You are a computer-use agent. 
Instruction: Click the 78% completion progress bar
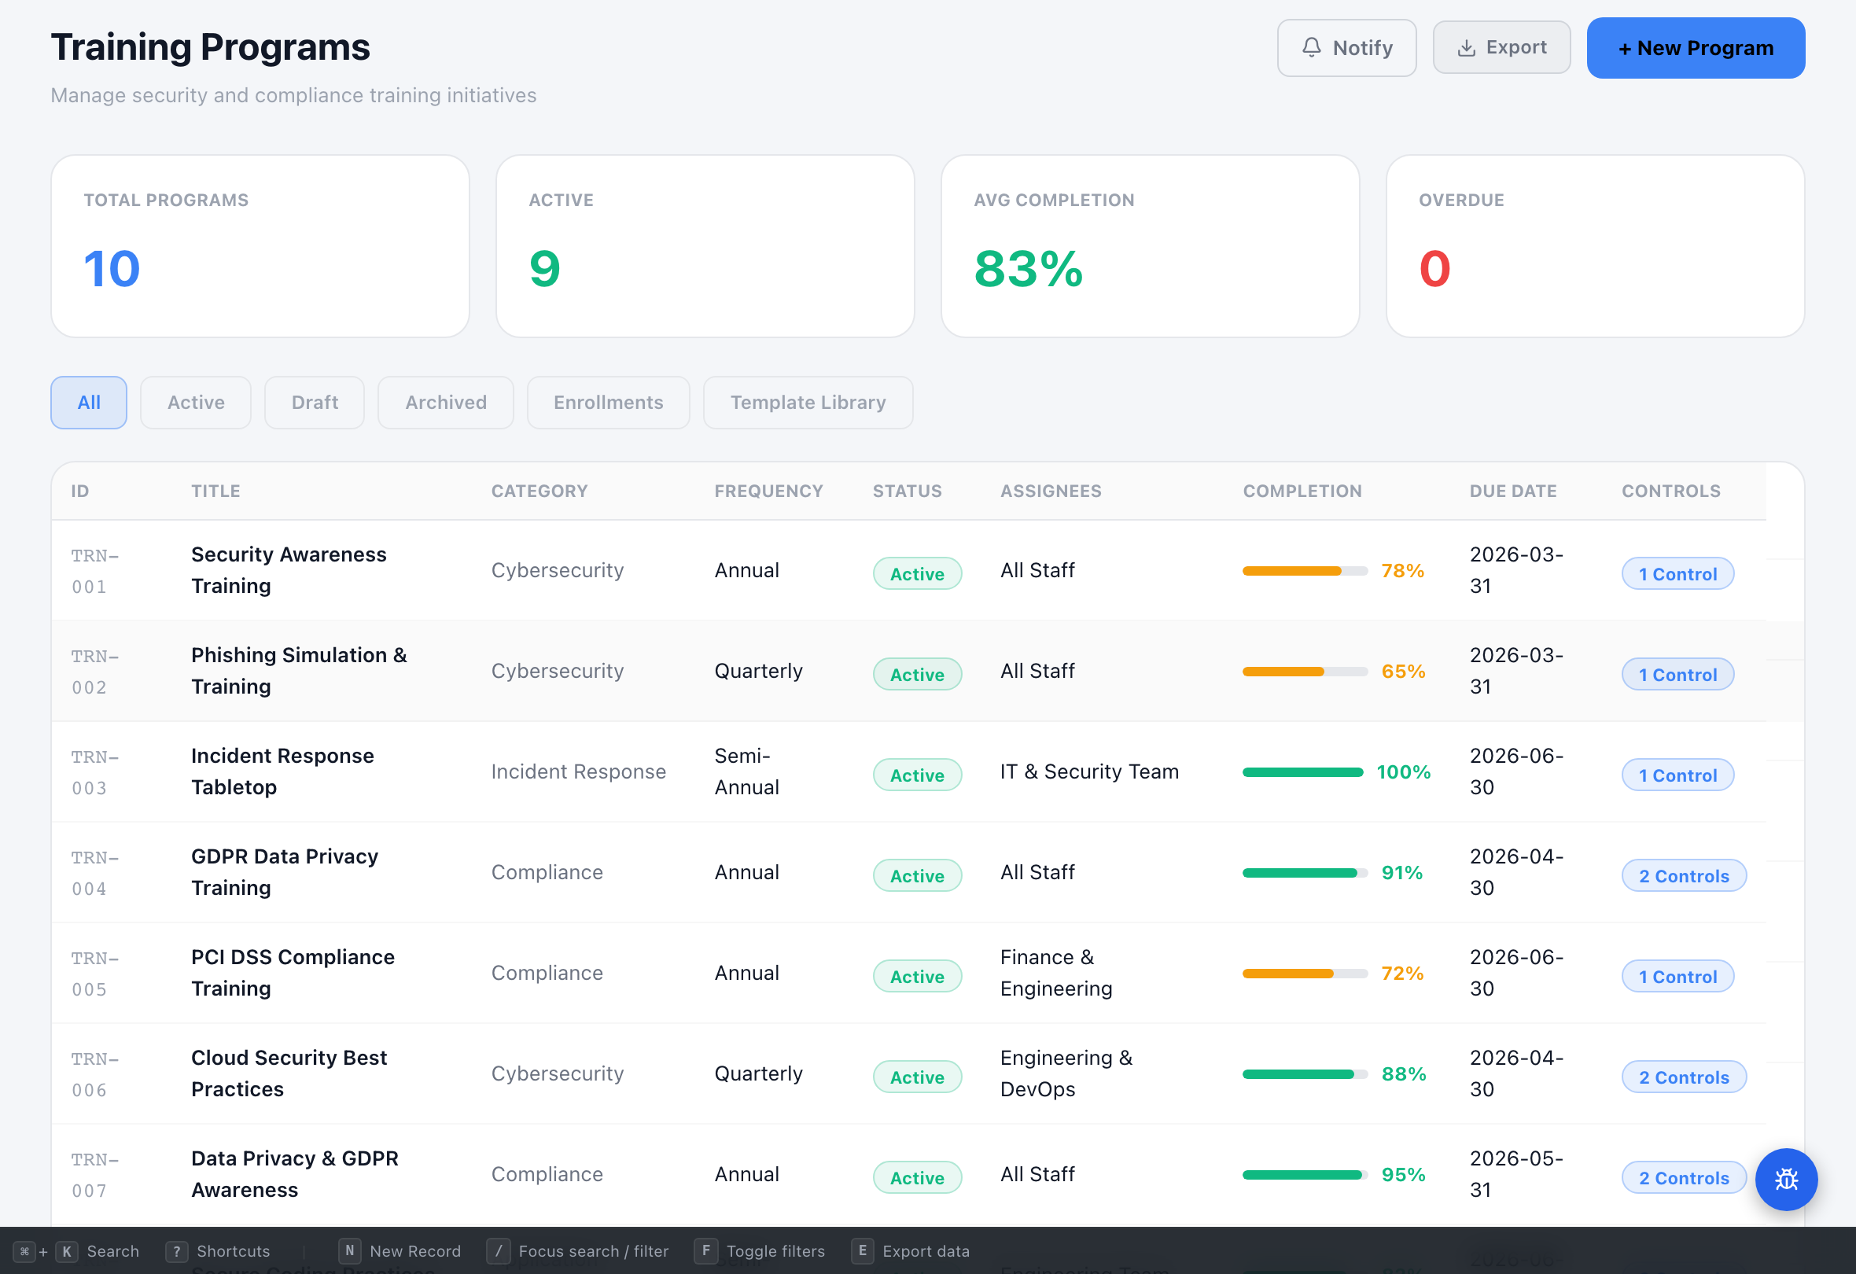pos(1304,571)
